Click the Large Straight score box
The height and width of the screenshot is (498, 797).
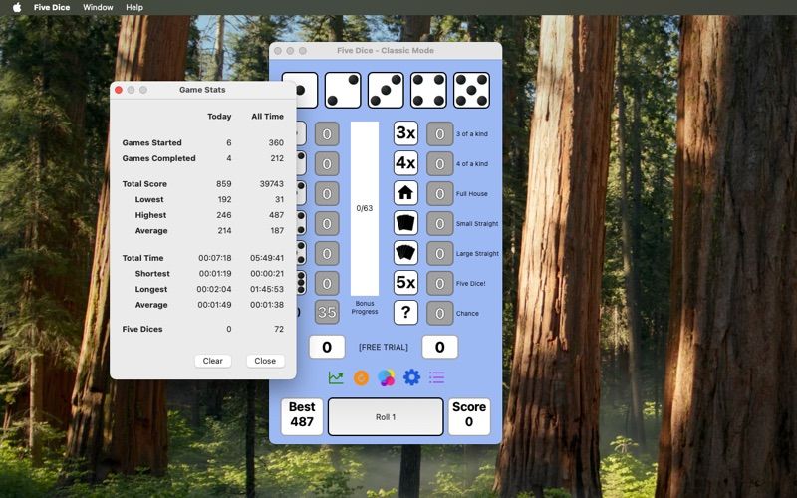[439, 254]
